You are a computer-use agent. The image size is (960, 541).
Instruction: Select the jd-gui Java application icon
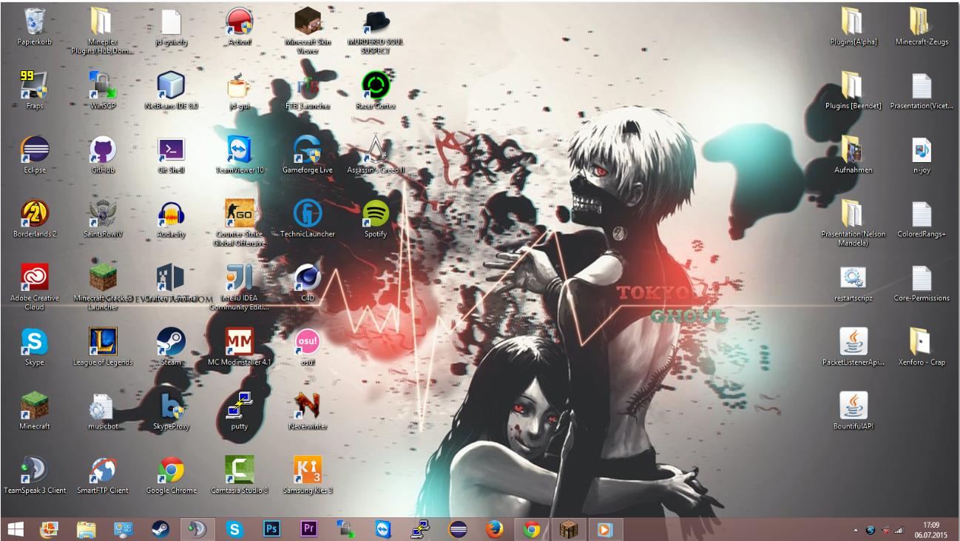pyautogui.click(x=240, y=91)
